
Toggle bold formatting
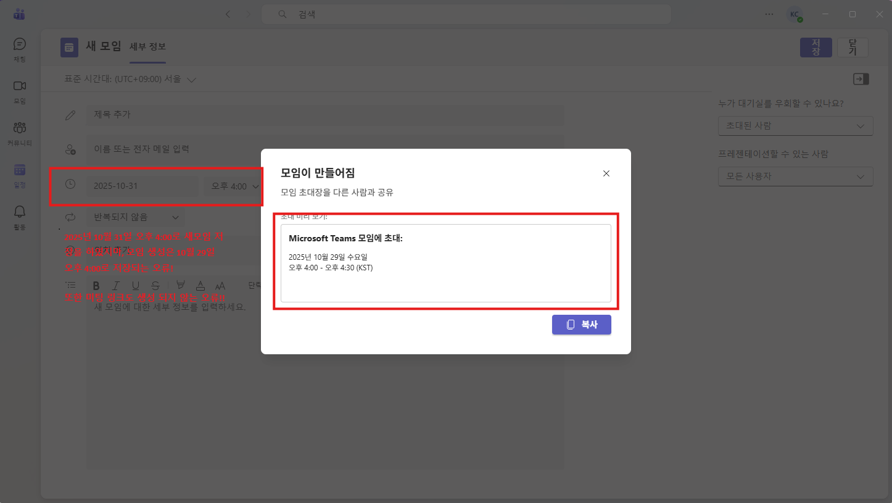tap(96, 285)
